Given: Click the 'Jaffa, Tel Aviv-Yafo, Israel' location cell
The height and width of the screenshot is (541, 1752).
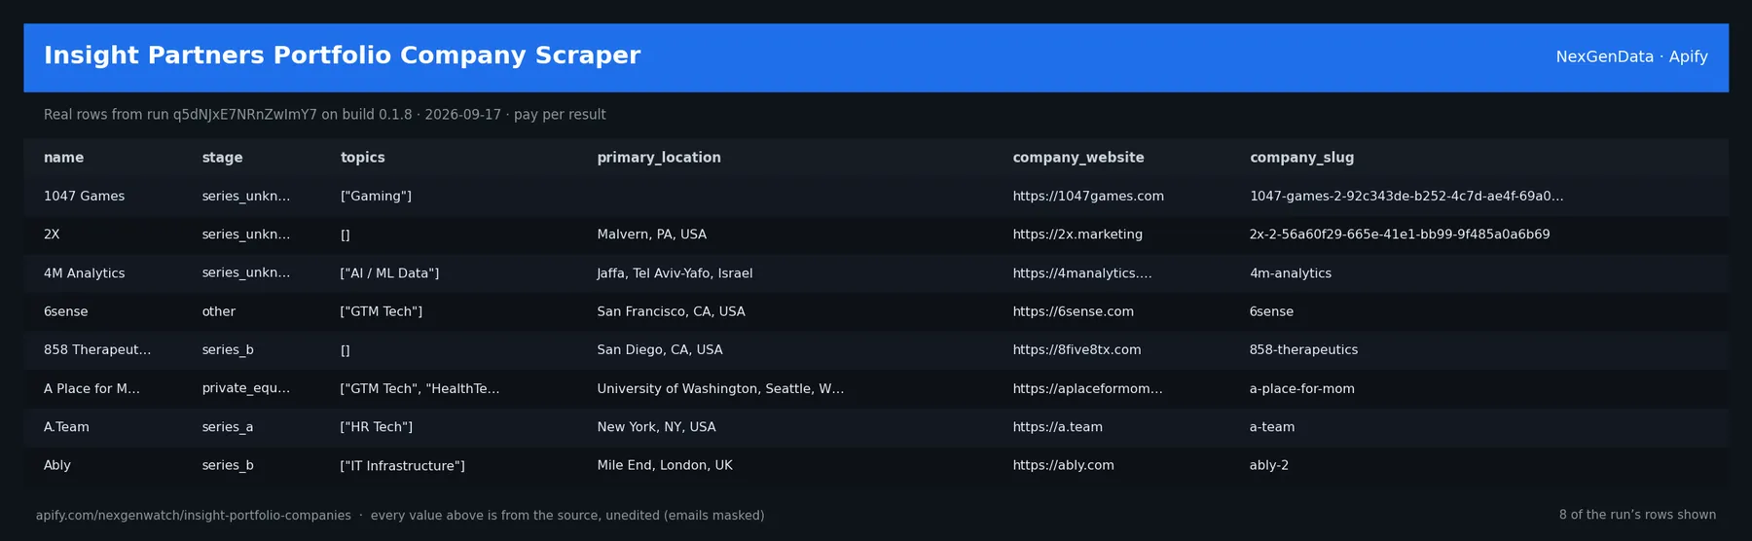Looking at the screenshot, I should [x=675, y=273].
